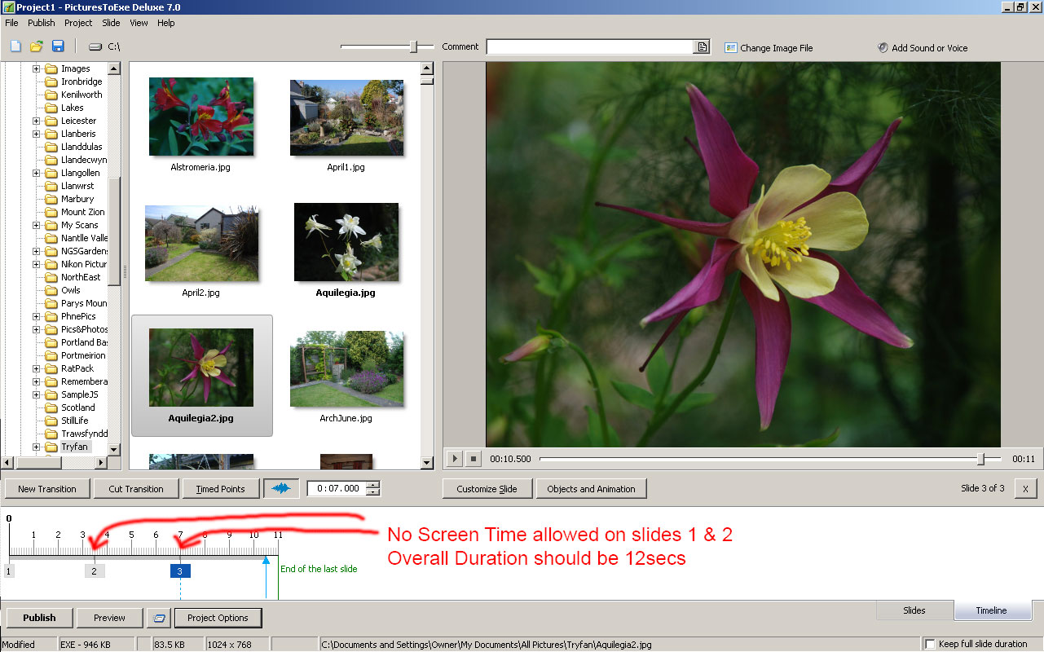Viewport: 1044px width, 652px height.
Task: Click the Add Sound or Voice icon
Action: coord(883,47)
